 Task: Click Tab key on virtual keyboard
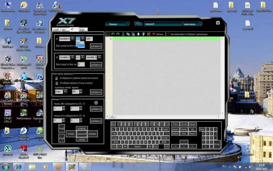pos(114,133)
